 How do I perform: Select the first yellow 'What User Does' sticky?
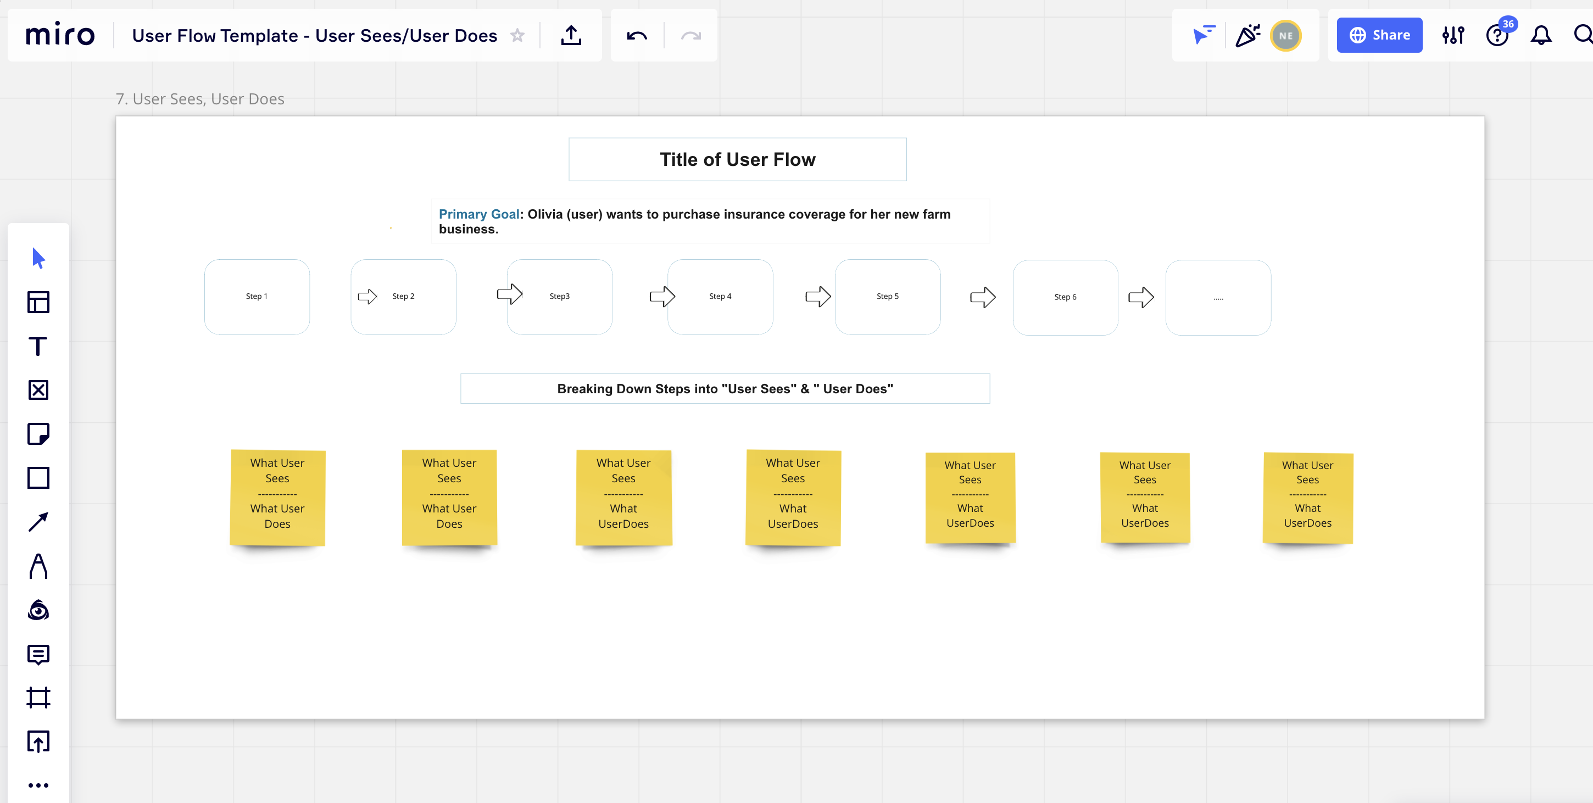(277, 498)
